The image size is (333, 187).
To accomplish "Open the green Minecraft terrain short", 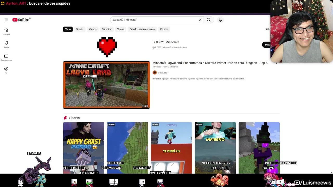I will pos(127,148).
